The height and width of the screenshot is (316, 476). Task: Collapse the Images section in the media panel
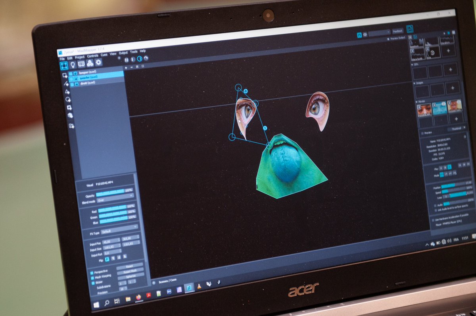pos(414,83)
